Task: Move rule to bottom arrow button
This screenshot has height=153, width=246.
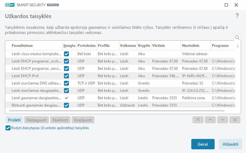Action: click(235, 120)
